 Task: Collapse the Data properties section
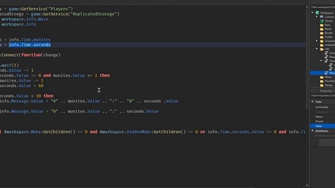312,102
